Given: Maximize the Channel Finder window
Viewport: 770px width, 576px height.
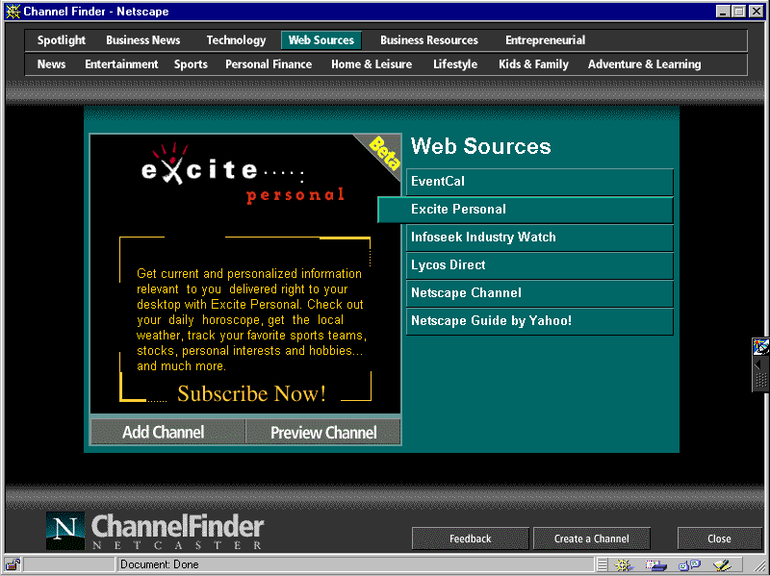Looking at the screenshot, I should tap(738, 12).
